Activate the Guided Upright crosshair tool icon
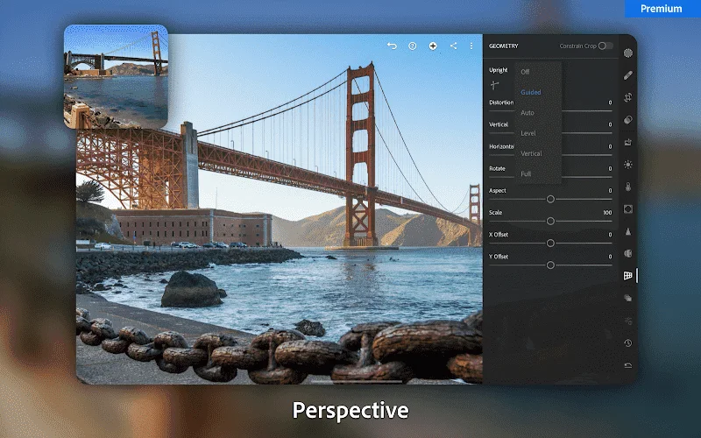The width and height of the screenshot is (701, 438). (494, 85)
